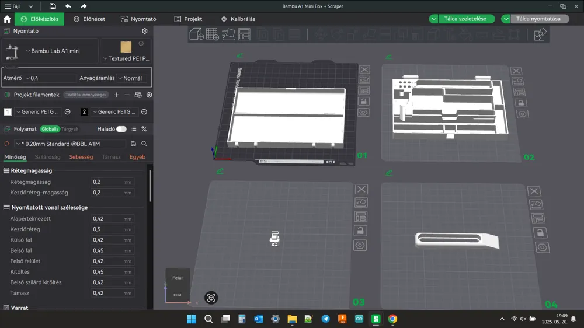Image resolution: width=584 pixels, height=328 pixels.
Task: Pick color for filament 1 white swatch
Action: [x=8, y=111]
